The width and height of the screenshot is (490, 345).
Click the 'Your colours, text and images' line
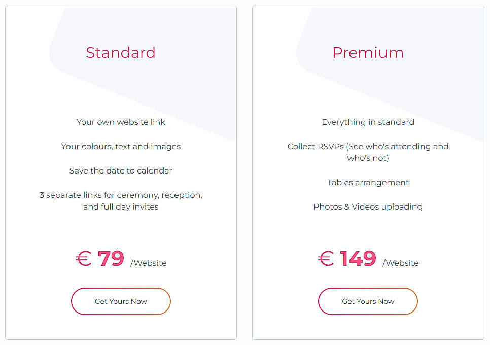pos(120,146)
